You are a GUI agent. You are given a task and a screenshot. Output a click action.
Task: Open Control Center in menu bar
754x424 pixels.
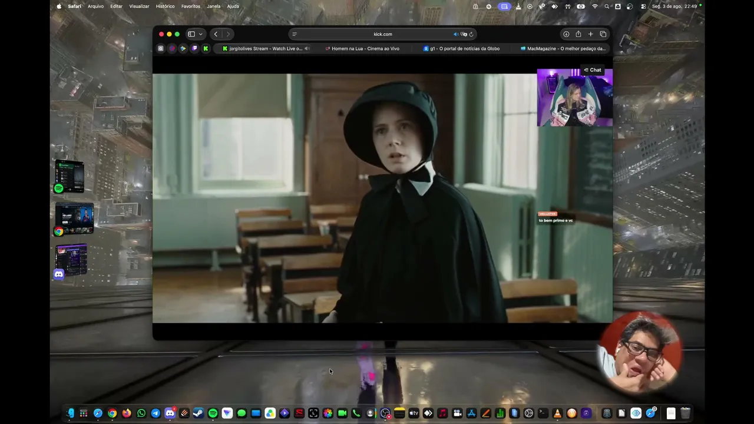pos(643,6)
